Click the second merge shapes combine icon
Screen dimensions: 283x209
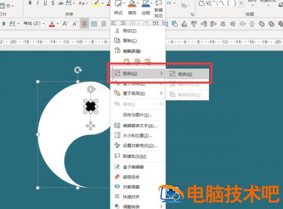pos(271,24)
